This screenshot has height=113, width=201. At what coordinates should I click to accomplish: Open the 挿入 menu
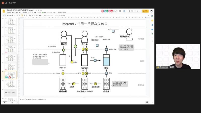pos(20,12)
